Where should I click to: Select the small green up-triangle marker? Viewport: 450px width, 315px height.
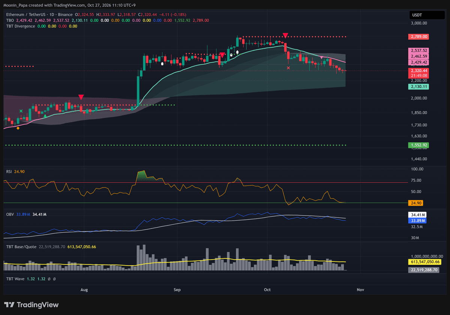45,116
